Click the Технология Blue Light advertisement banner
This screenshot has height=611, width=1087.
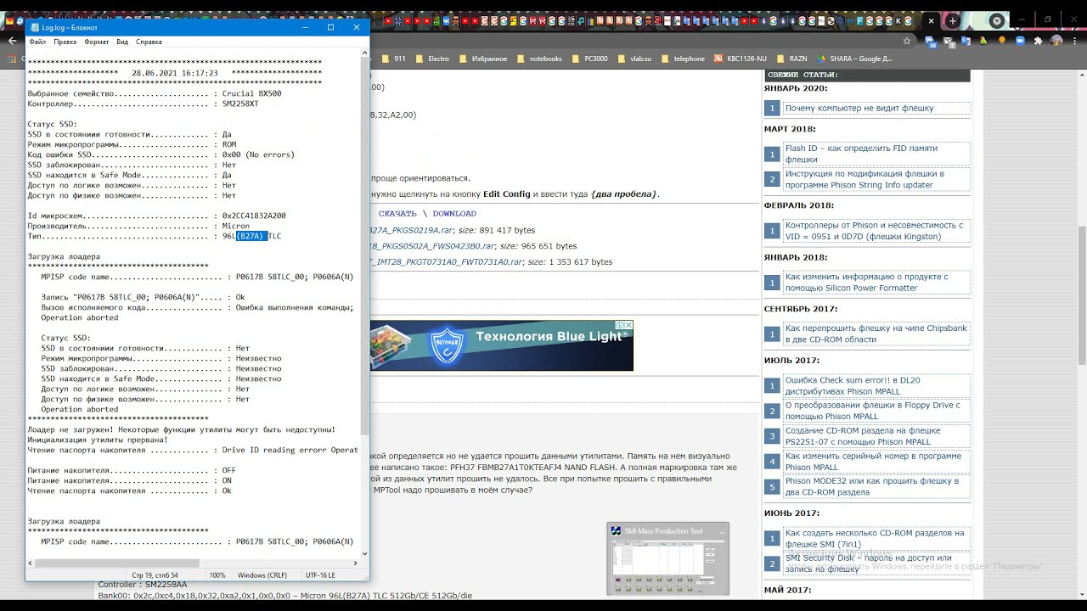pyautogui.click(x=501, y=345)
